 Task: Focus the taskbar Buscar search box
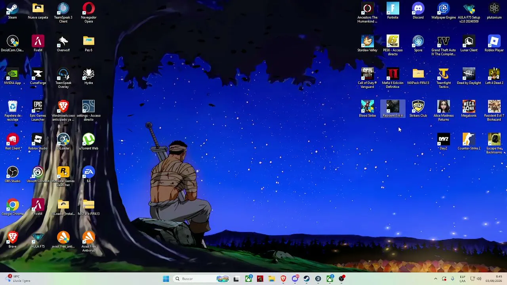click(202, 279)
